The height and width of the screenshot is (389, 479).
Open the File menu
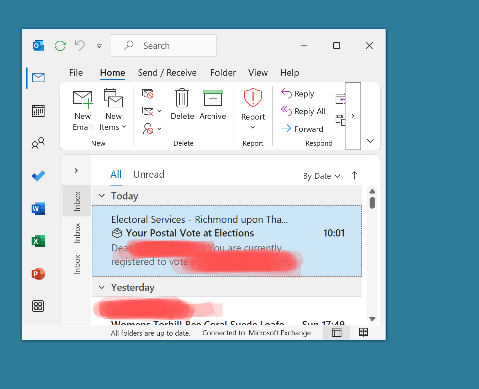point(76,73)
